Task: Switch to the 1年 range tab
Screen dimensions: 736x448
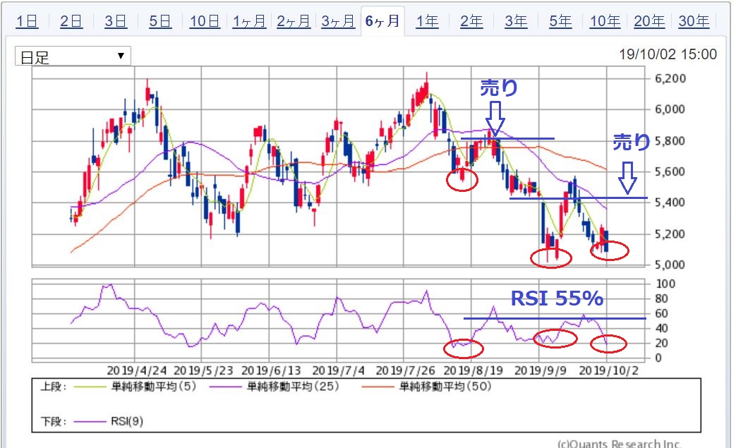Action: [x=427, y=21]
